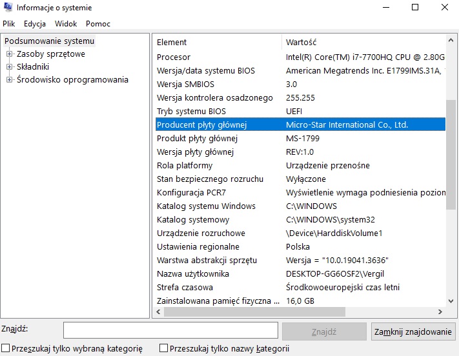Click the Element column header

tap(218, 43)
